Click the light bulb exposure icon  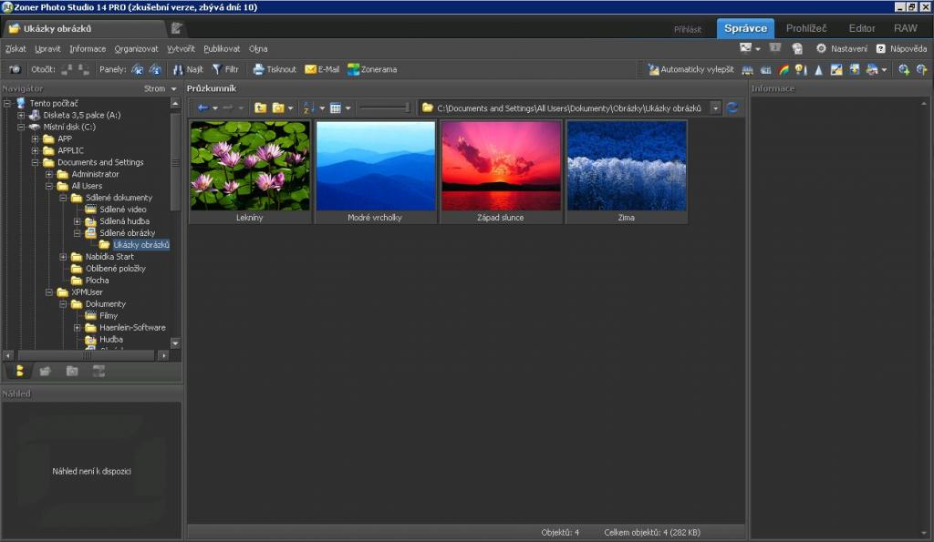tap(801, 70)
